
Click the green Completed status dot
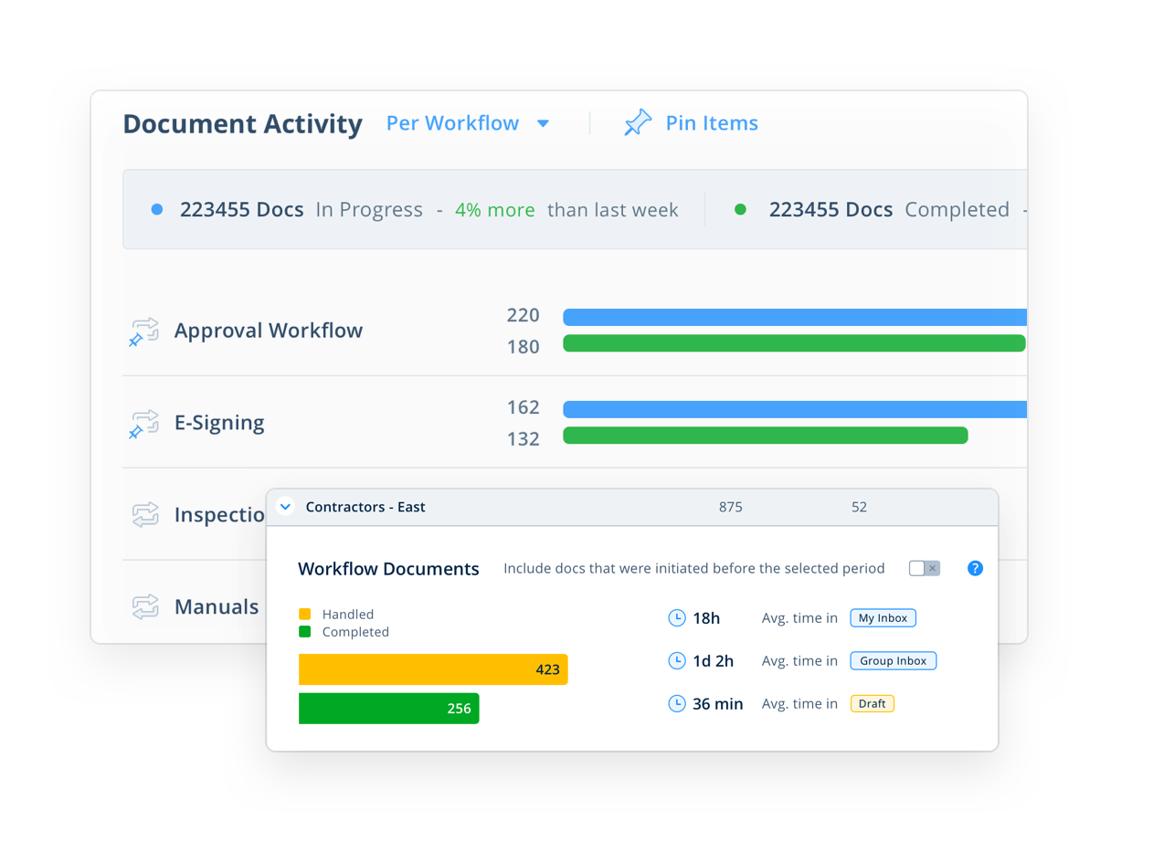(x=741, y=210)
